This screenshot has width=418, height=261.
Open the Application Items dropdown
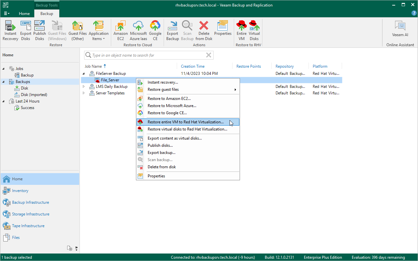(98, 30)
